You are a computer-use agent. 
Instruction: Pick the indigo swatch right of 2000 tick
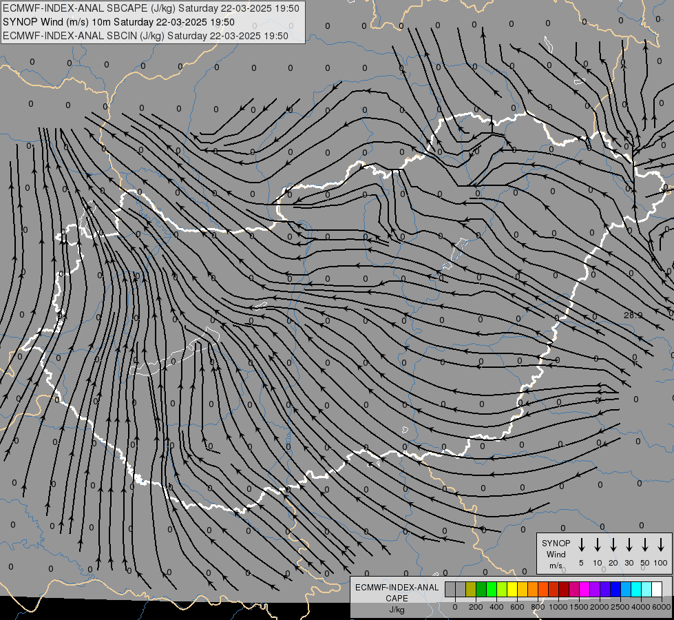[x=605, y=589]
